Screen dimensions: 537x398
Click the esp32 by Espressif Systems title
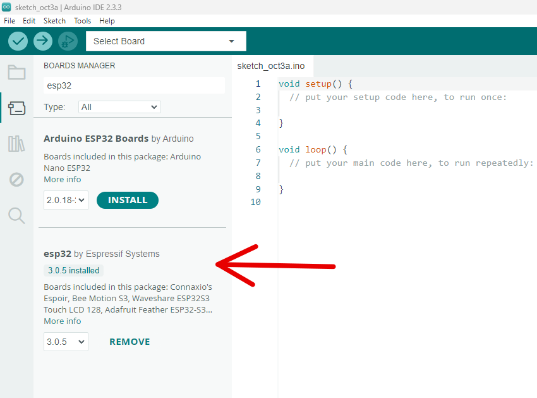coord(102,254)
